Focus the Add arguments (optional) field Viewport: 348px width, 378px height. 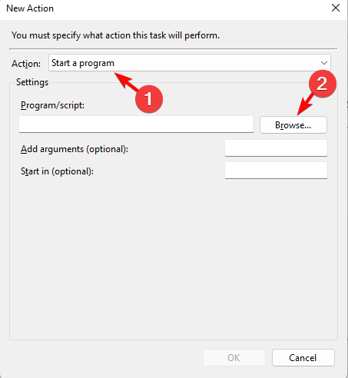pyautogui.click(x=276, y=148)
